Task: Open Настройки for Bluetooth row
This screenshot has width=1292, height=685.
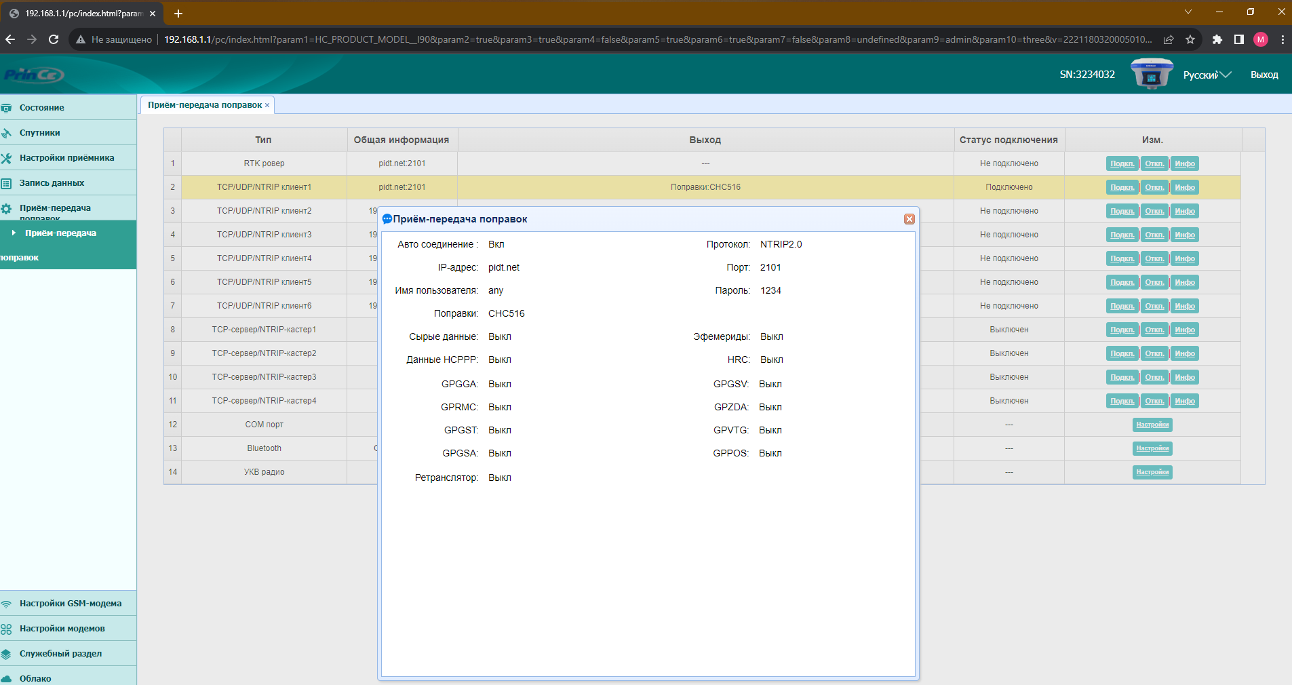Action: (1152, 448)
